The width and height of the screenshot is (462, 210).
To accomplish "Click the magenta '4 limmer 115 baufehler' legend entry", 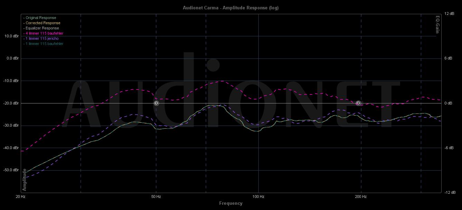I will 44,33.
